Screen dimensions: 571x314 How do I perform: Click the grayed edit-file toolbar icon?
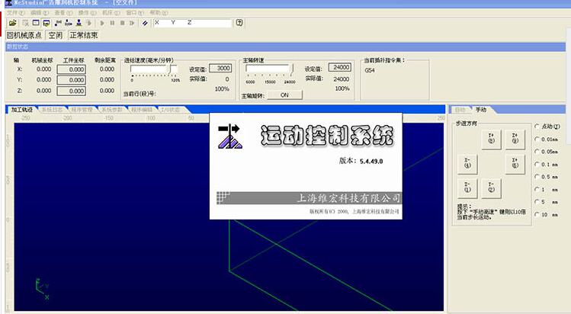pos(25,23)
